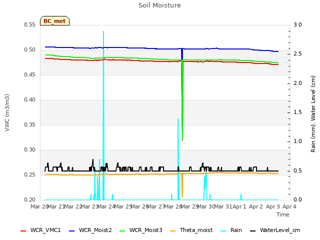Click the black WaterLevel_cm legend color marker

click(252, 231)
